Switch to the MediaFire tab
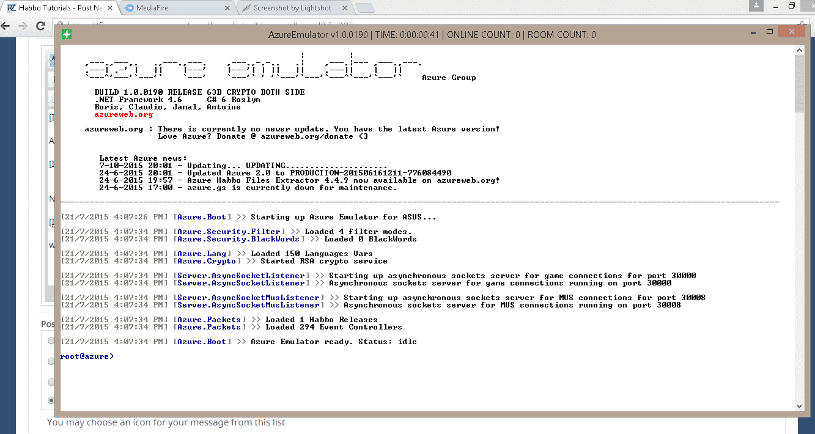This screenshot has width=815, height=434. (x=177, y=8)
